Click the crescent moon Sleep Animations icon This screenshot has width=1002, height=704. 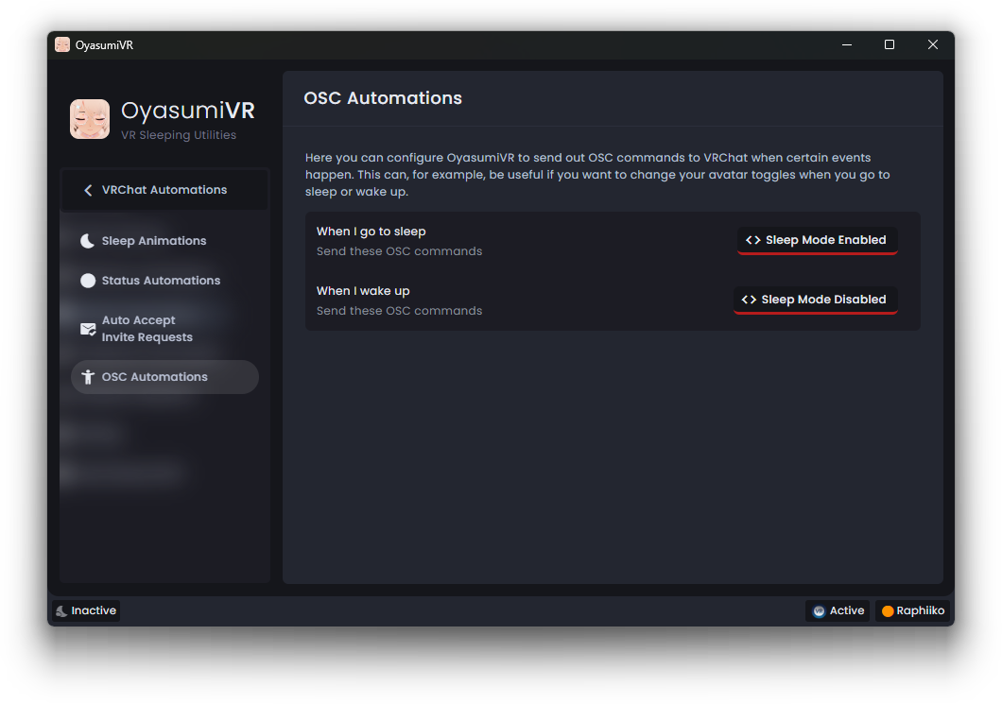click(88, 241)
